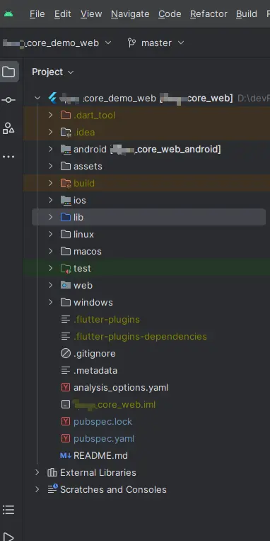Expand the android folder
This screenshot has width=270, height=541.
(x=51, y=149)
